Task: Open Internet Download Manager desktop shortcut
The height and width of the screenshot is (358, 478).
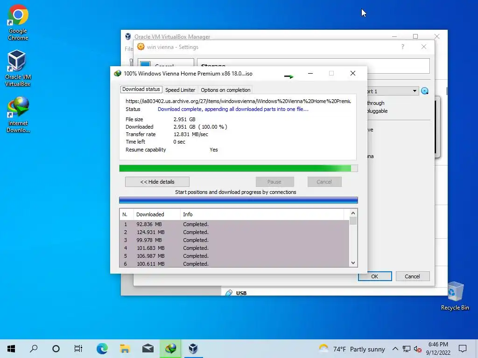Action: click(x=18, y=115)
